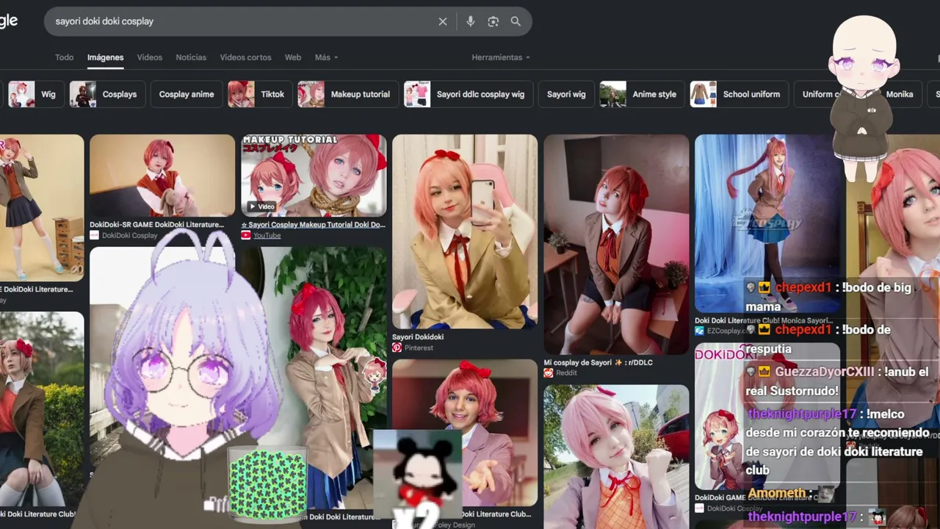940x529 pixels.
Task: Select the Cosplays filter chip
Action: [x=107, y=94]
